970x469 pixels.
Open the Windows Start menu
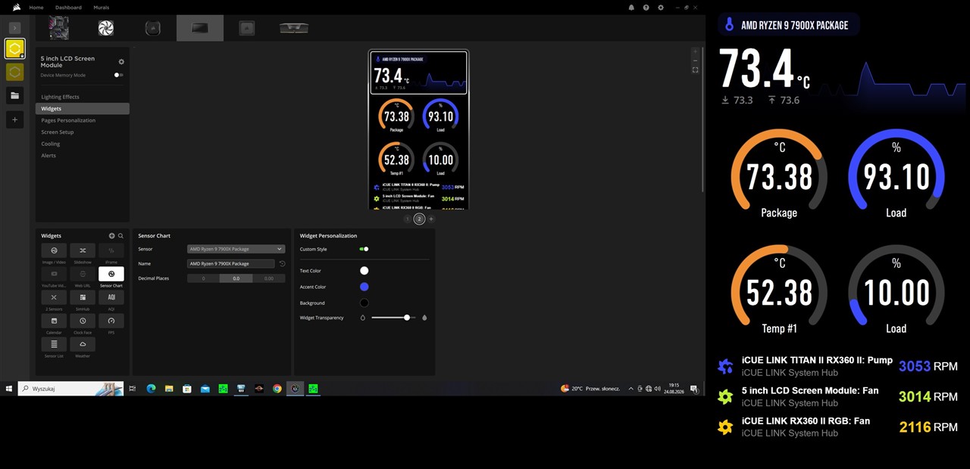[8, 389]
